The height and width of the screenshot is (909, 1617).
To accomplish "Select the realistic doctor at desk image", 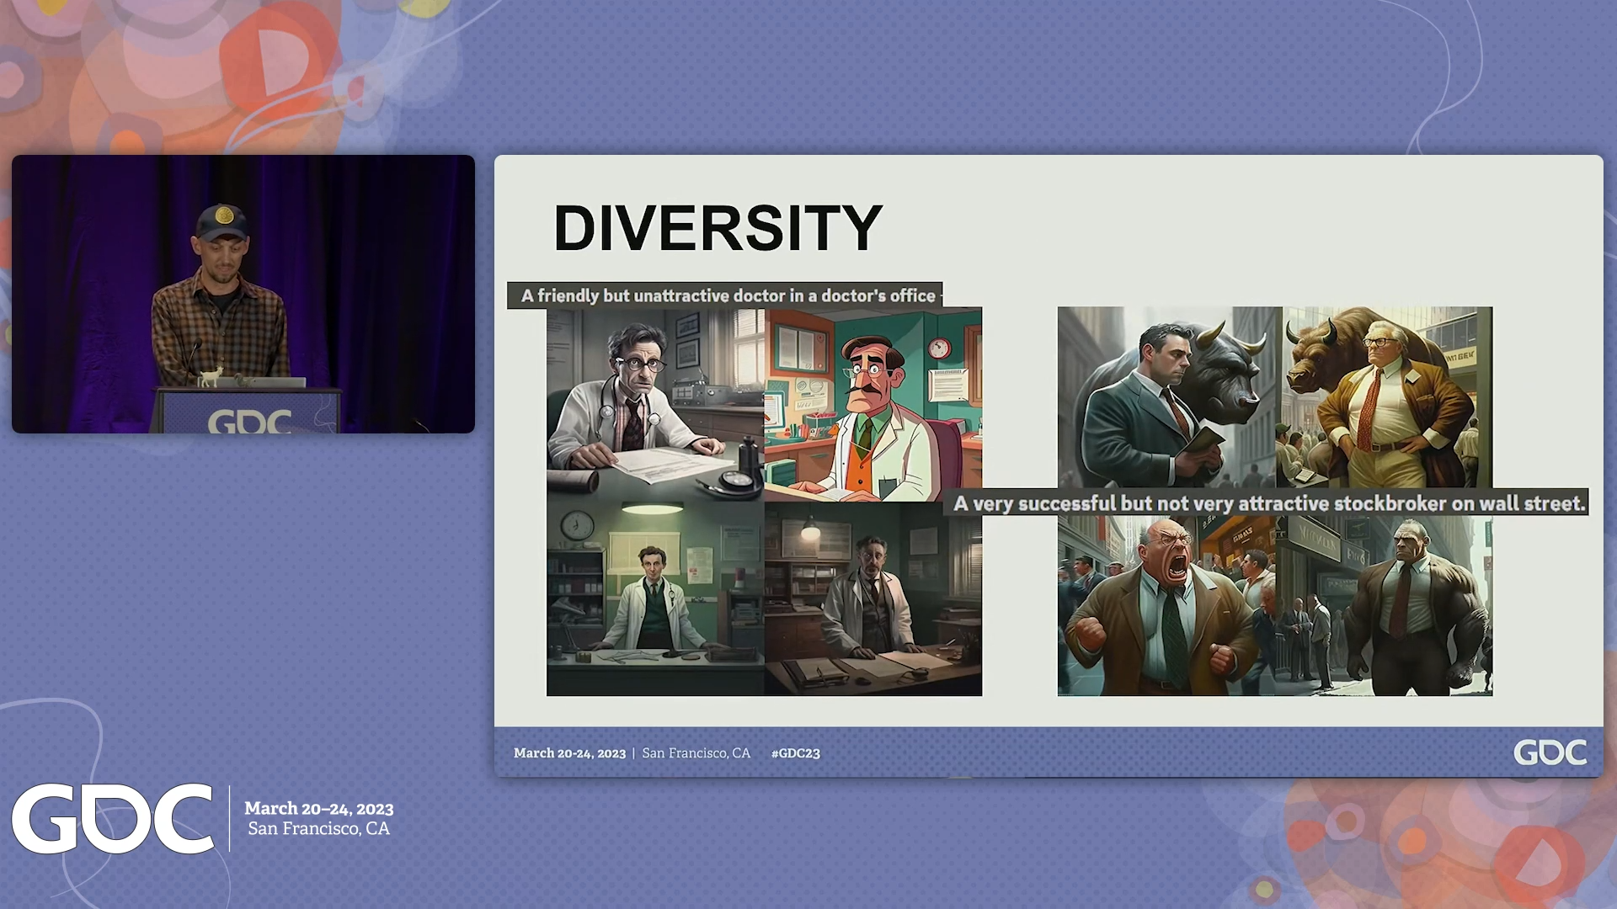I will click(657, 404).
